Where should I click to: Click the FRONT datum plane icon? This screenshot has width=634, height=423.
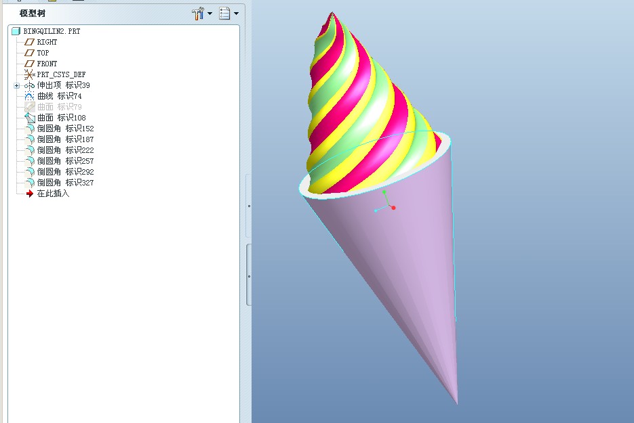tap(30, 64)
